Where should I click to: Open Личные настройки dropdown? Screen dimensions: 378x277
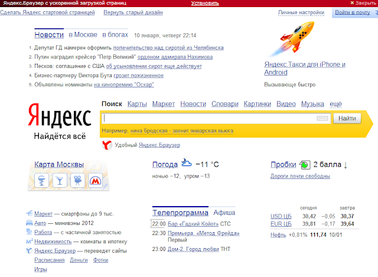click(x=301, y=12)
